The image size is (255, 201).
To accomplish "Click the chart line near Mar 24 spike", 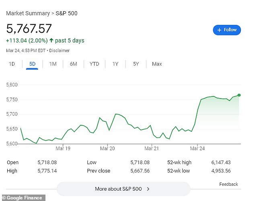I will coord(197,109).
